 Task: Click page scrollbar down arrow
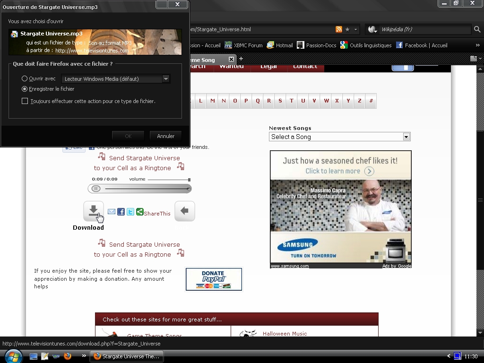[480, 333]
